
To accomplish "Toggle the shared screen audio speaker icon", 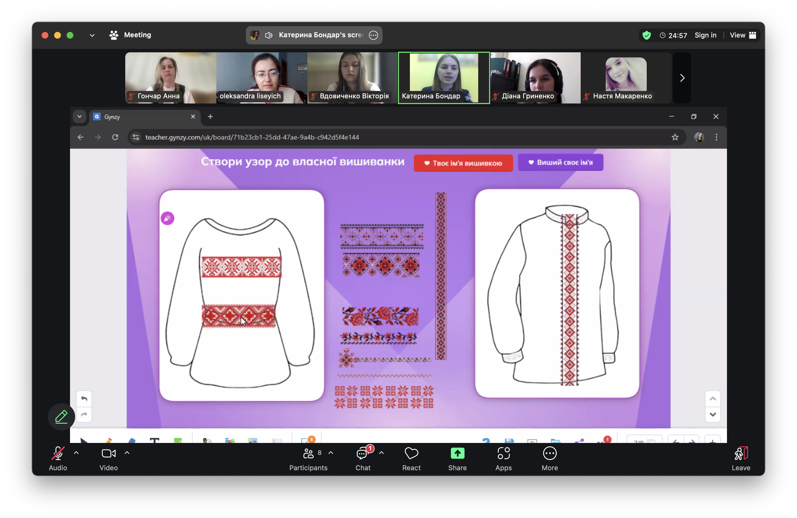I will (269, 35).
